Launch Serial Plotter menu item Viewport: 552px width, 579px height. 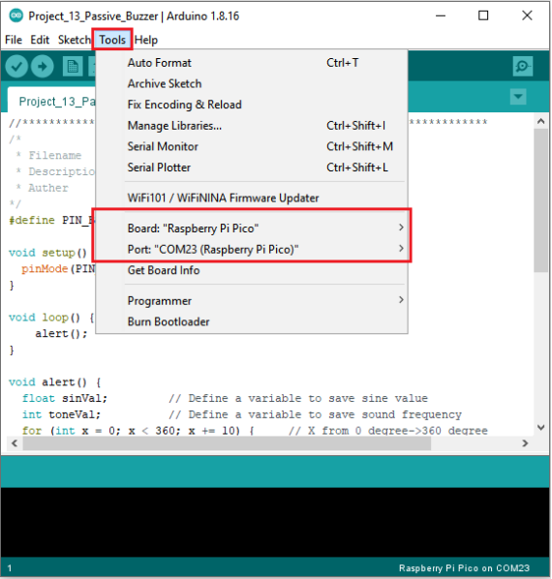tap(252, 168)
